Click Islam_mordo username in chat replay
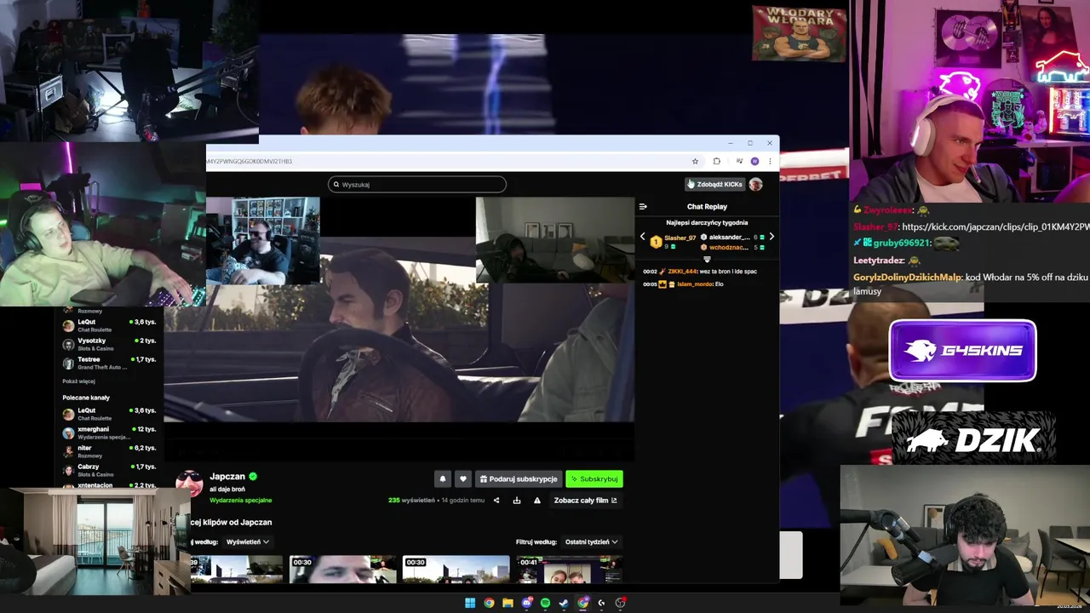The height and width of the screenshot is (613, 1090). [x=695, y=284]
